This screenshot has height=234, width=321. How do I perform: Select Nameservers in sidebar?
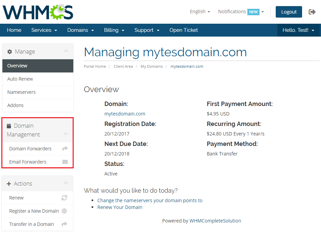(x=38, y=92)
